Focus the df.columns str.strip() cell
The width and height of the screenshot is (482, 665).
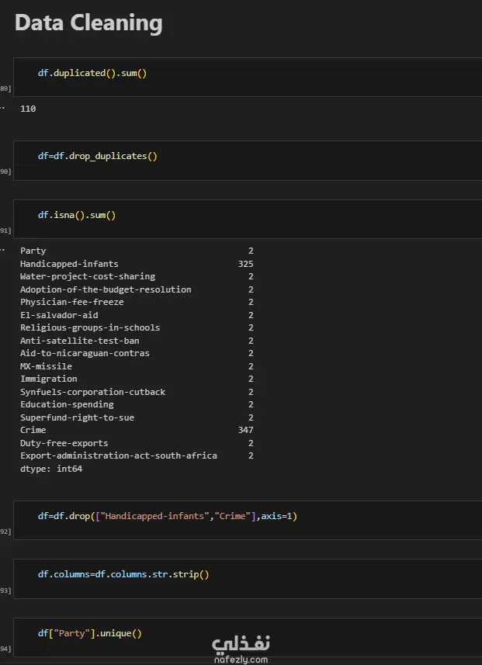pyautogui.click(x=124, y=574)
